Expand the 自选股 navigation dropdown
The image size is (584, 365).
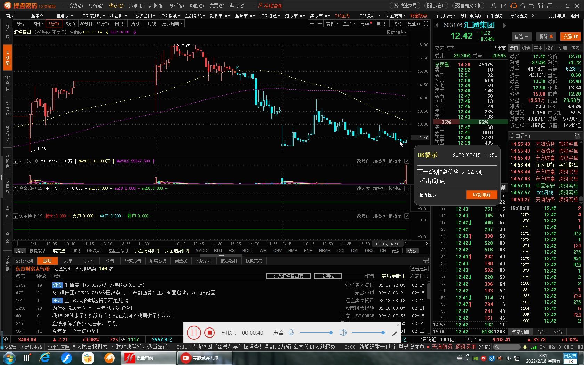click(x=64, y=16)
